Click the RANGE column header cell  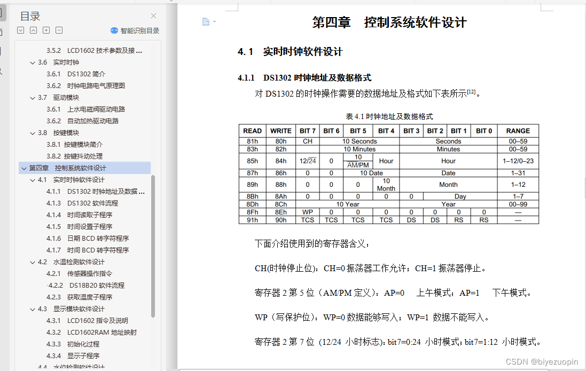518,131
